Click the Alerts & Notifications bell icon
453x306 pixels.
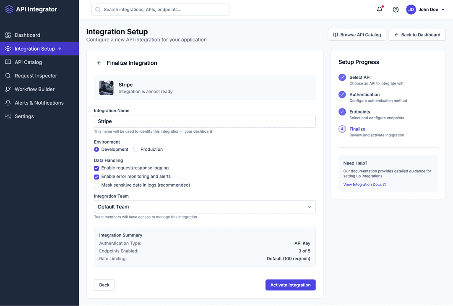pos(8,103)
